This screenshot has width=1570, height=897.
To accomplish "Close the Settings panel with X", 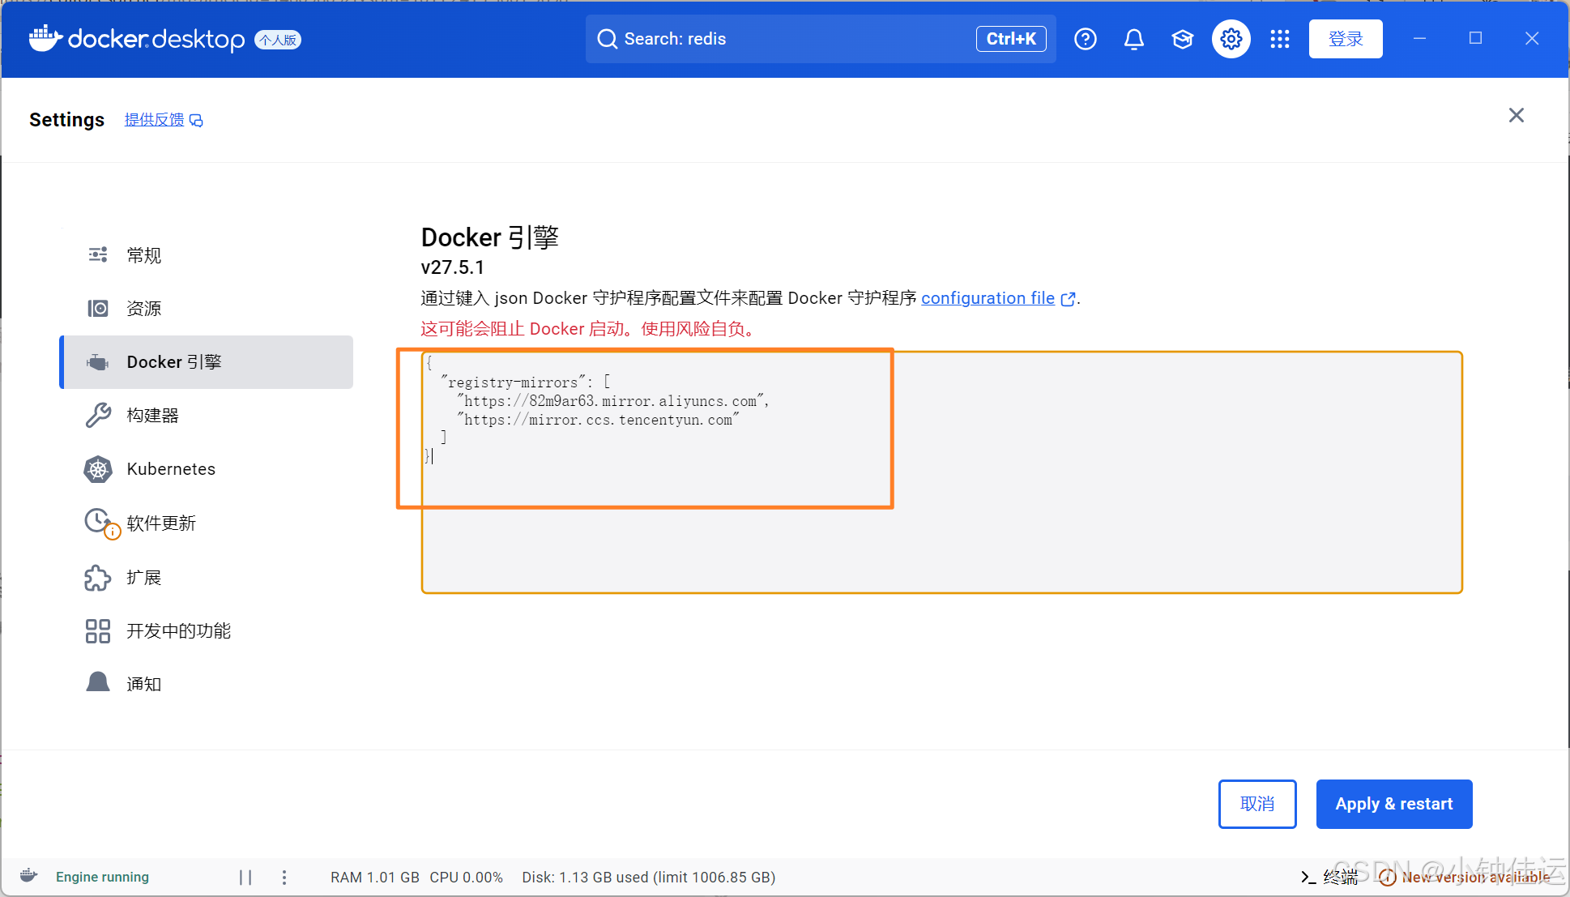I will 1517,115.
